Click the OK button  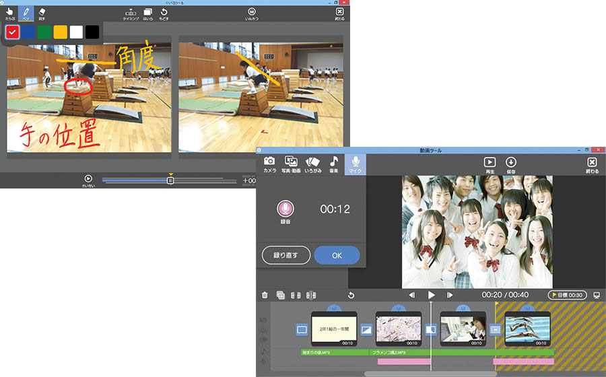click(337, 256)
